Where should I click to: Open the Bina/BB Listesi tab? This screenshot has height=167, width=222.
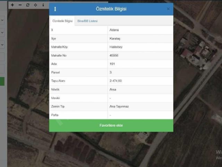tap(87, 21)
